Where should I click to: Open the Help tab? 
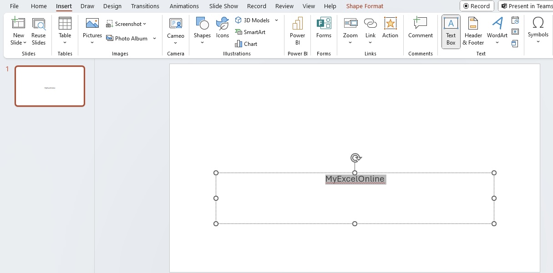click(x=330, y=6)
